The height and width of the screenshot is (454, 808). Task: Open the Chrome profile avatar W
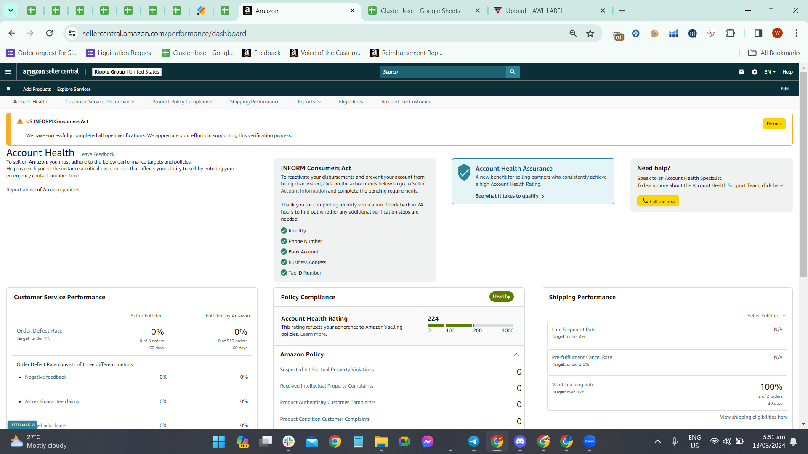(777, 33)
